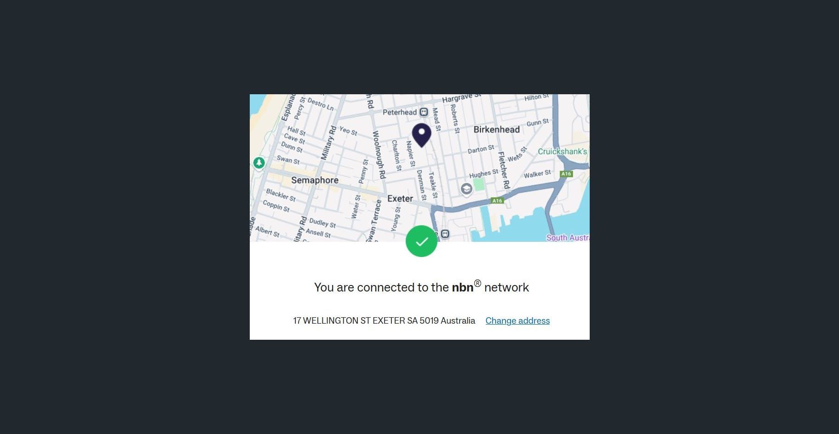Image resolution: width=839 pixels, height=434 pixels.
Task: Click the dark location pin marker
Action: (421, 135)
